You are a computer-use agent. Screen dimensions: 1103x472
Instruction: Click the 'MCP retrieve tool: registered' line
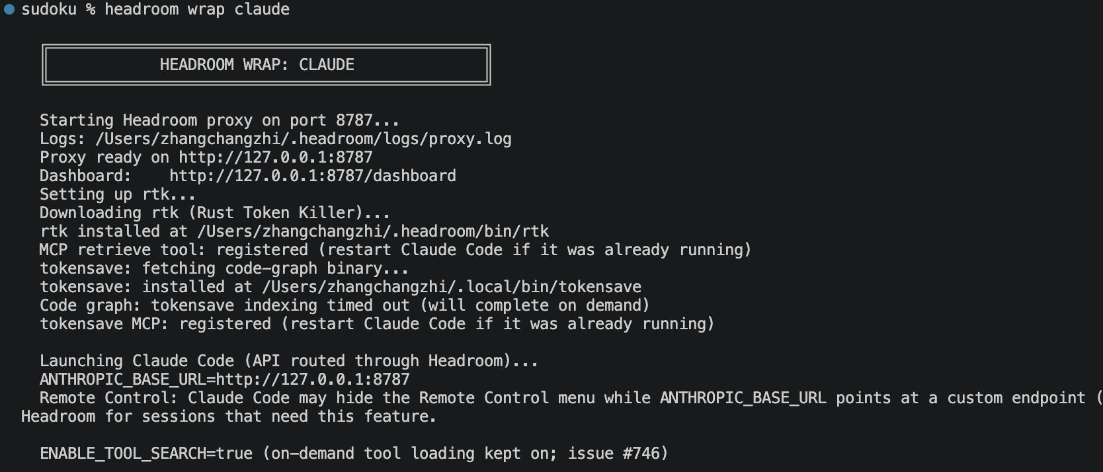[x=395, y=250]
